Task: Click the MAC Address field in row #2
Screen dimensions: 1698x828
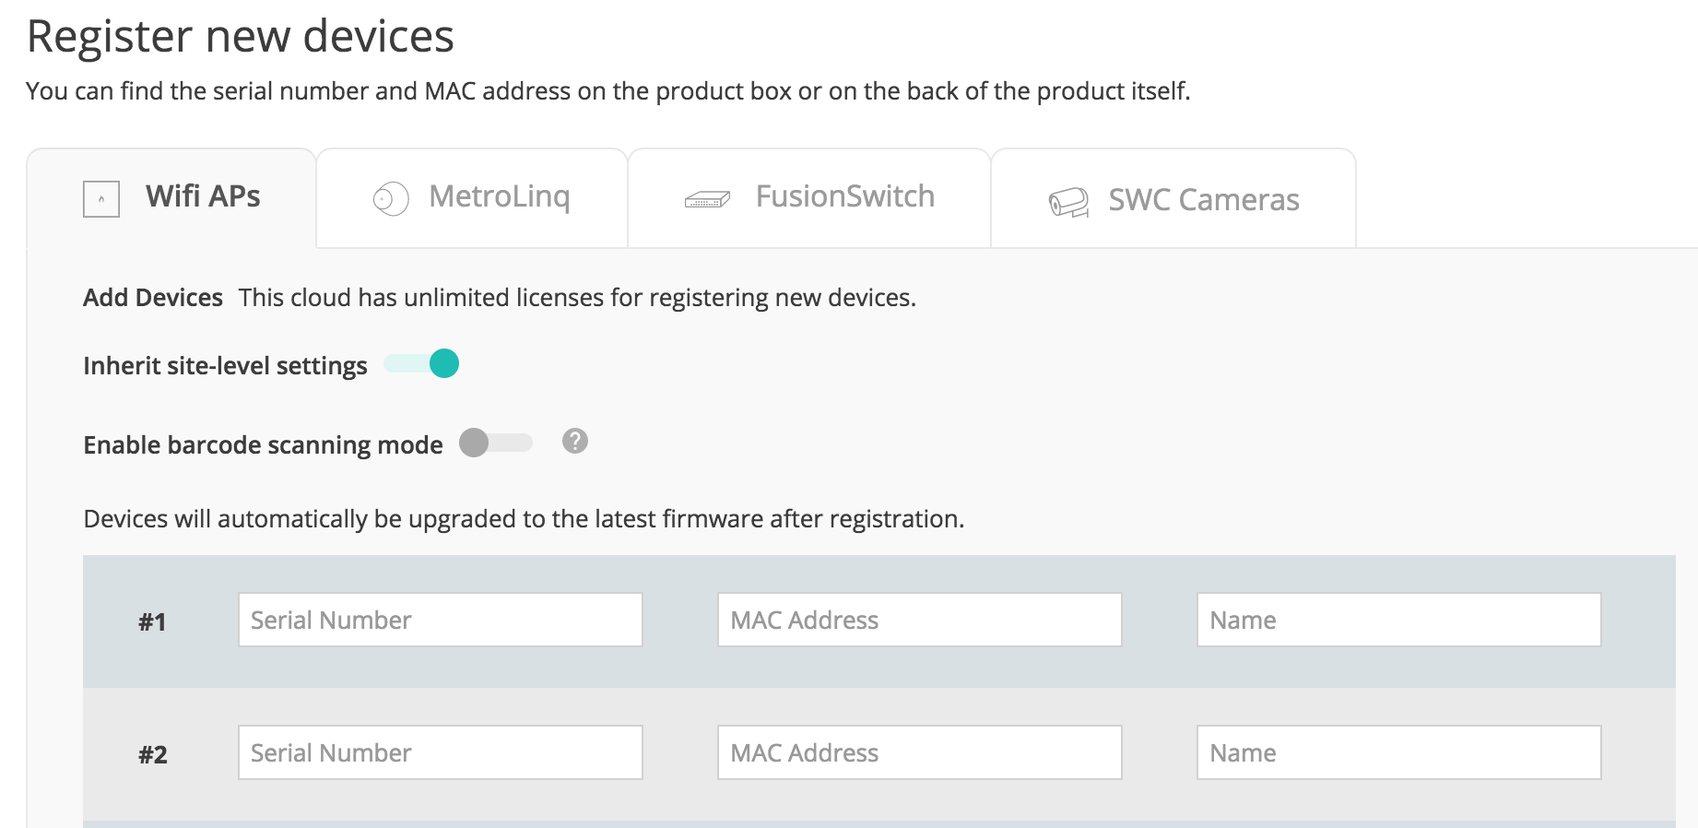Action: point(919,752)
